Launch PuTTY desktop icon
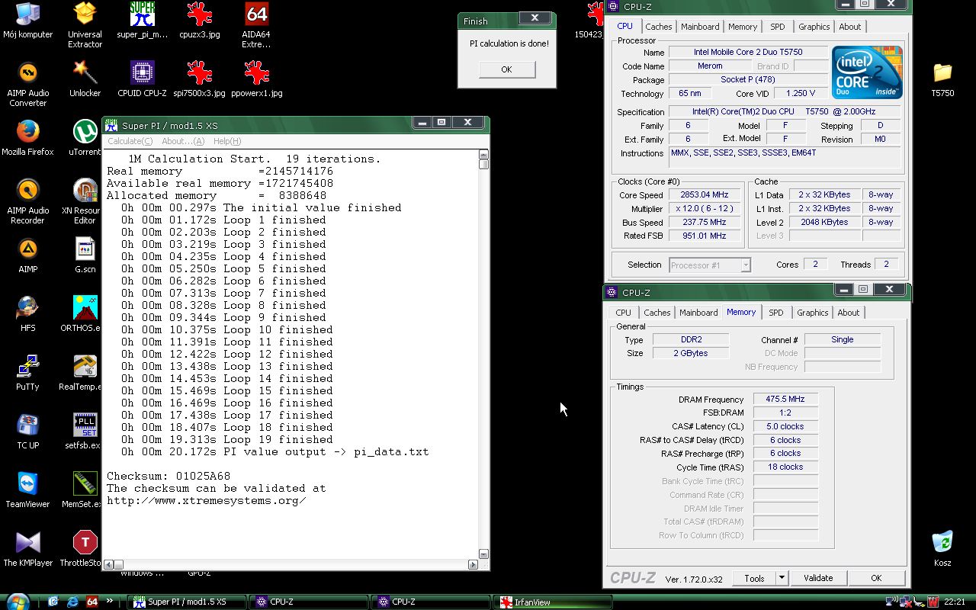This screenshot has height=610, width=976. 27,373
